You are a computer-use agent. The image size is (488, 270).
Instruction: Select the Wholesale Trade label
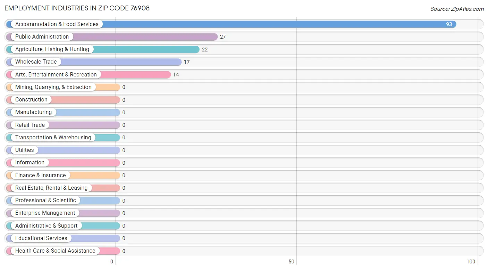pos(36,62)
